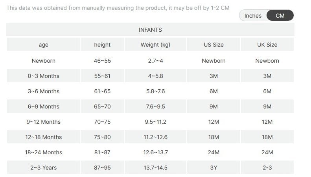Screen dimensions: 311x177
Task: Select the 3~6 Months row label
Action: coord(44,91)
